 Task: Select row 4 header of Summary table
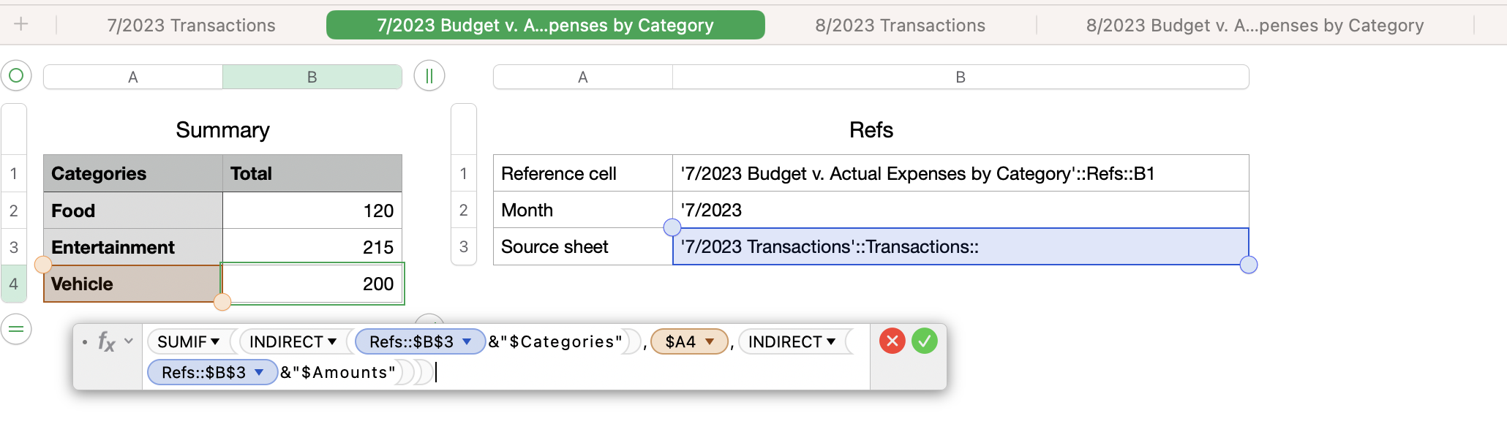(x=14, y=284)
